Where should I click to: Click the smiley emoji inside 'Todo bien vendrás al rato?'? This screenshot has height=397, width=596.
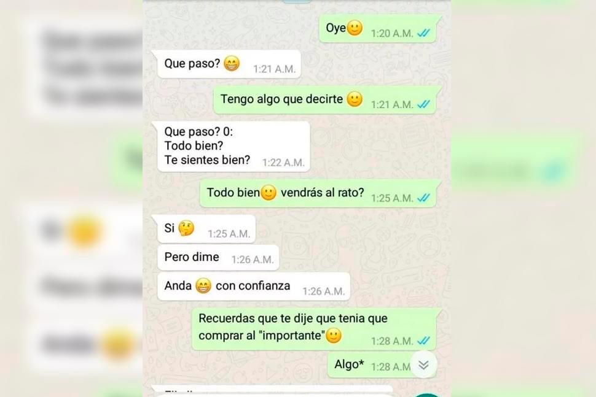(x=269, y=193)
